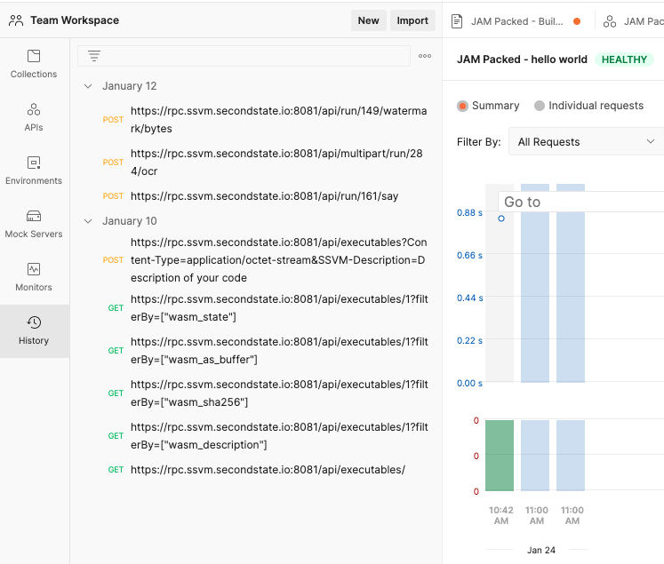
Task: Open the Monitors sidebar icon
Action: pos(34,269)
